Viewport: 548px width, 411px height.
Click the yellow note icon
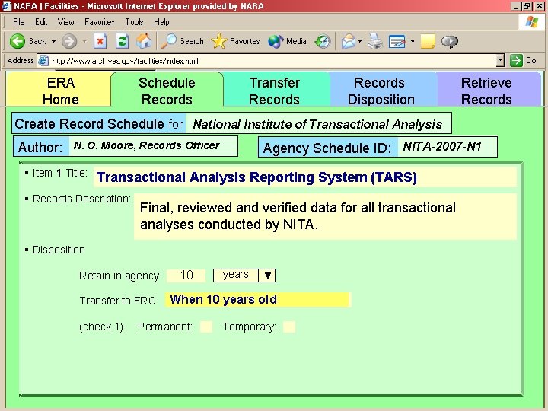point(428,41)
